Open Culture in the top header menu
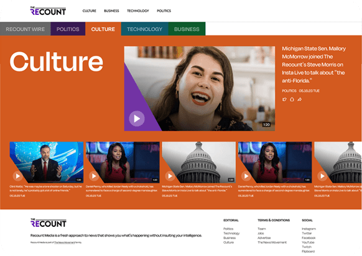362x256 pixels. (90, 11)
